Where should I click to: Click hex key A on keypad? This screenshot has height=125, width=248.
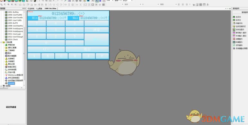tap(34, 56)
